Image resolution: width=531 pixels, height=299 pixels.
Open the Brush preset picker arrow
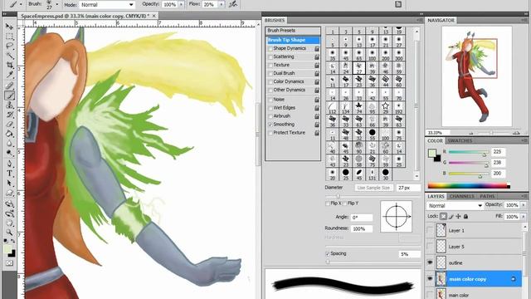click(x=56, y=5)
